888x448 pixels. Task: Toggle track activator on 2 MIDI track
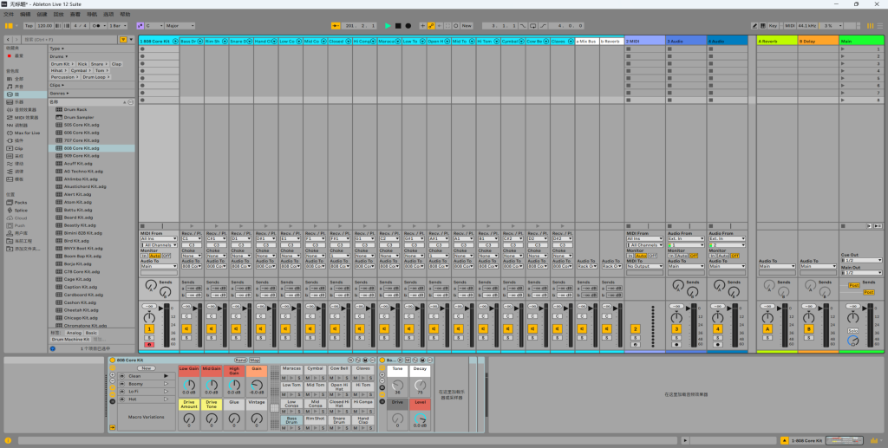[635, 329]
